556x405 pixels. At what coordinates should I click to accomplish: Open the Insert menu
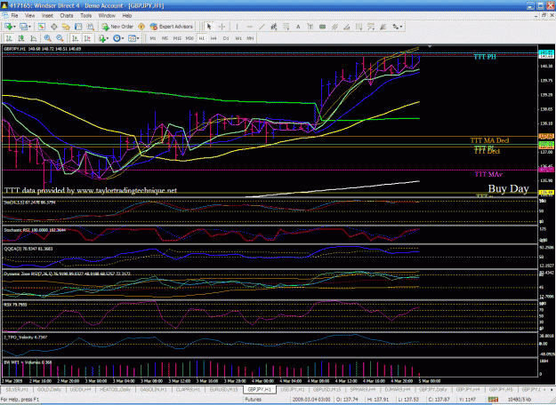click(47, 16)
